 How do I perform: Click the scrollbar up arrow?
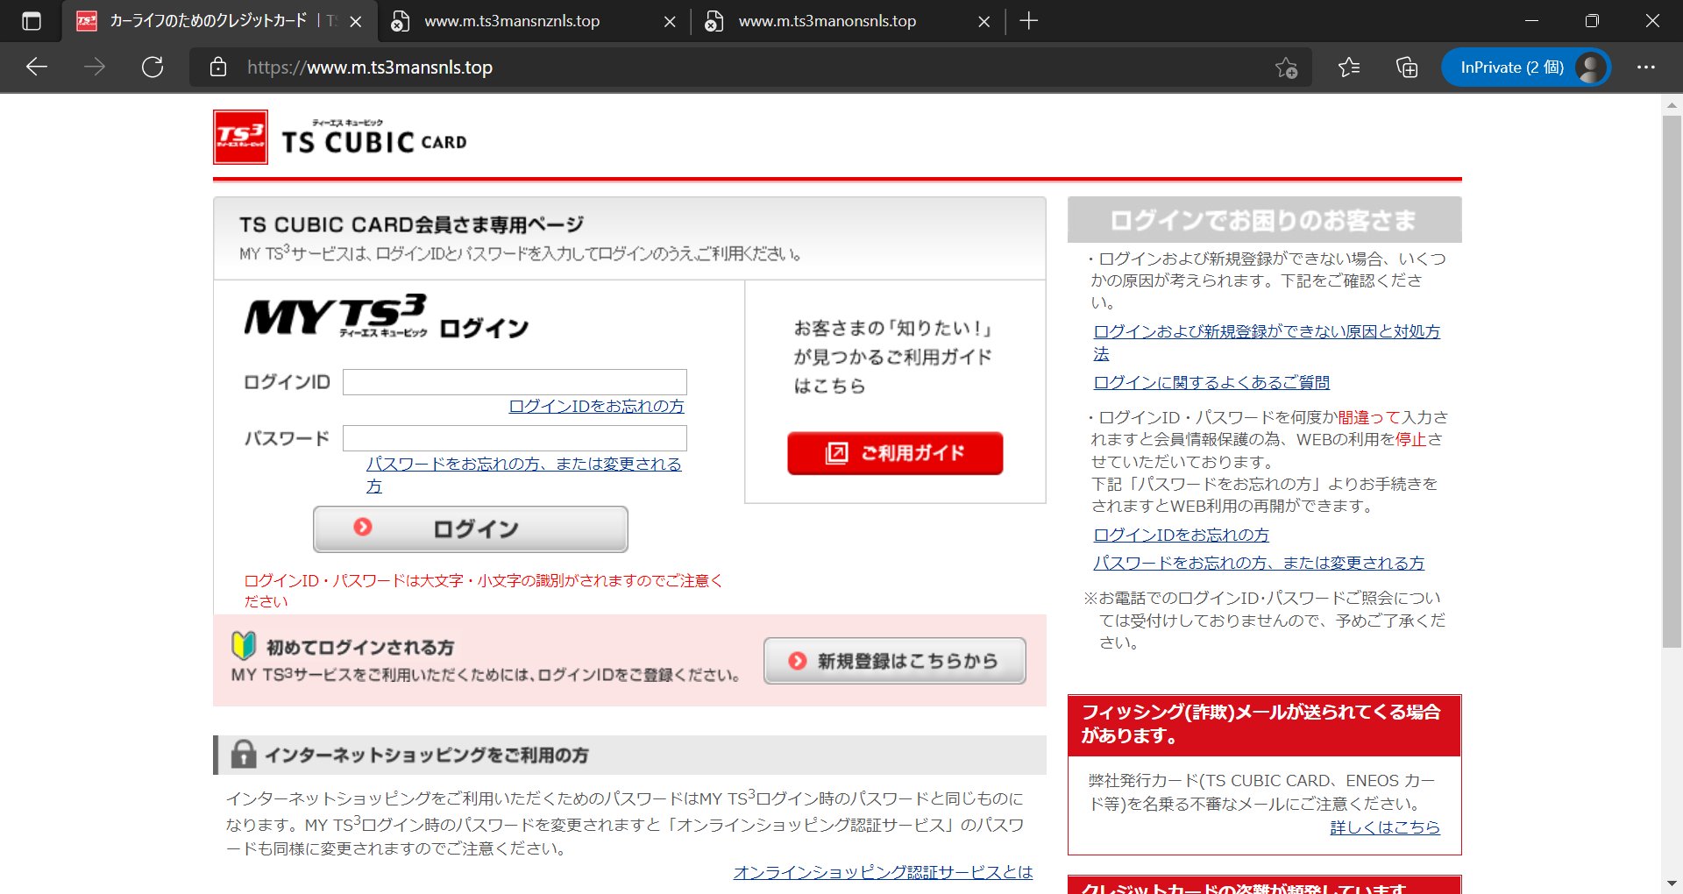[x=1672, y=104]
